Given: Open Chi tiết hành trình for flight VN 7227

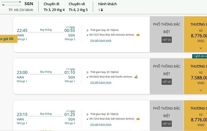Looking at the screenshot, I should 101,40.
